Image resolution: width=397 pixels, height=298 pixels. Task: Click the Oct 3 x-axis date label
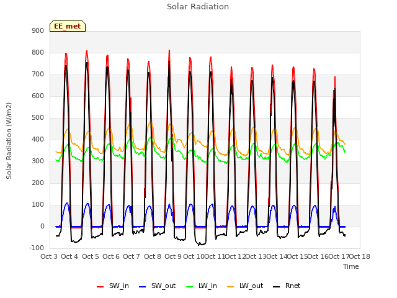point(49,256)
